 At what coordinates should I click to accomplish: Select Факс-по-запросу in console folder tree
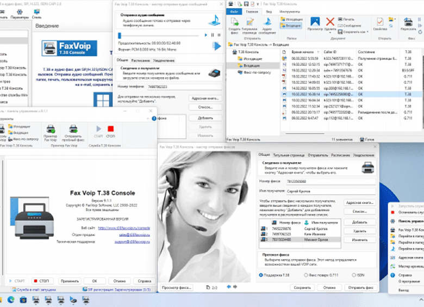[x=254, y=72]
